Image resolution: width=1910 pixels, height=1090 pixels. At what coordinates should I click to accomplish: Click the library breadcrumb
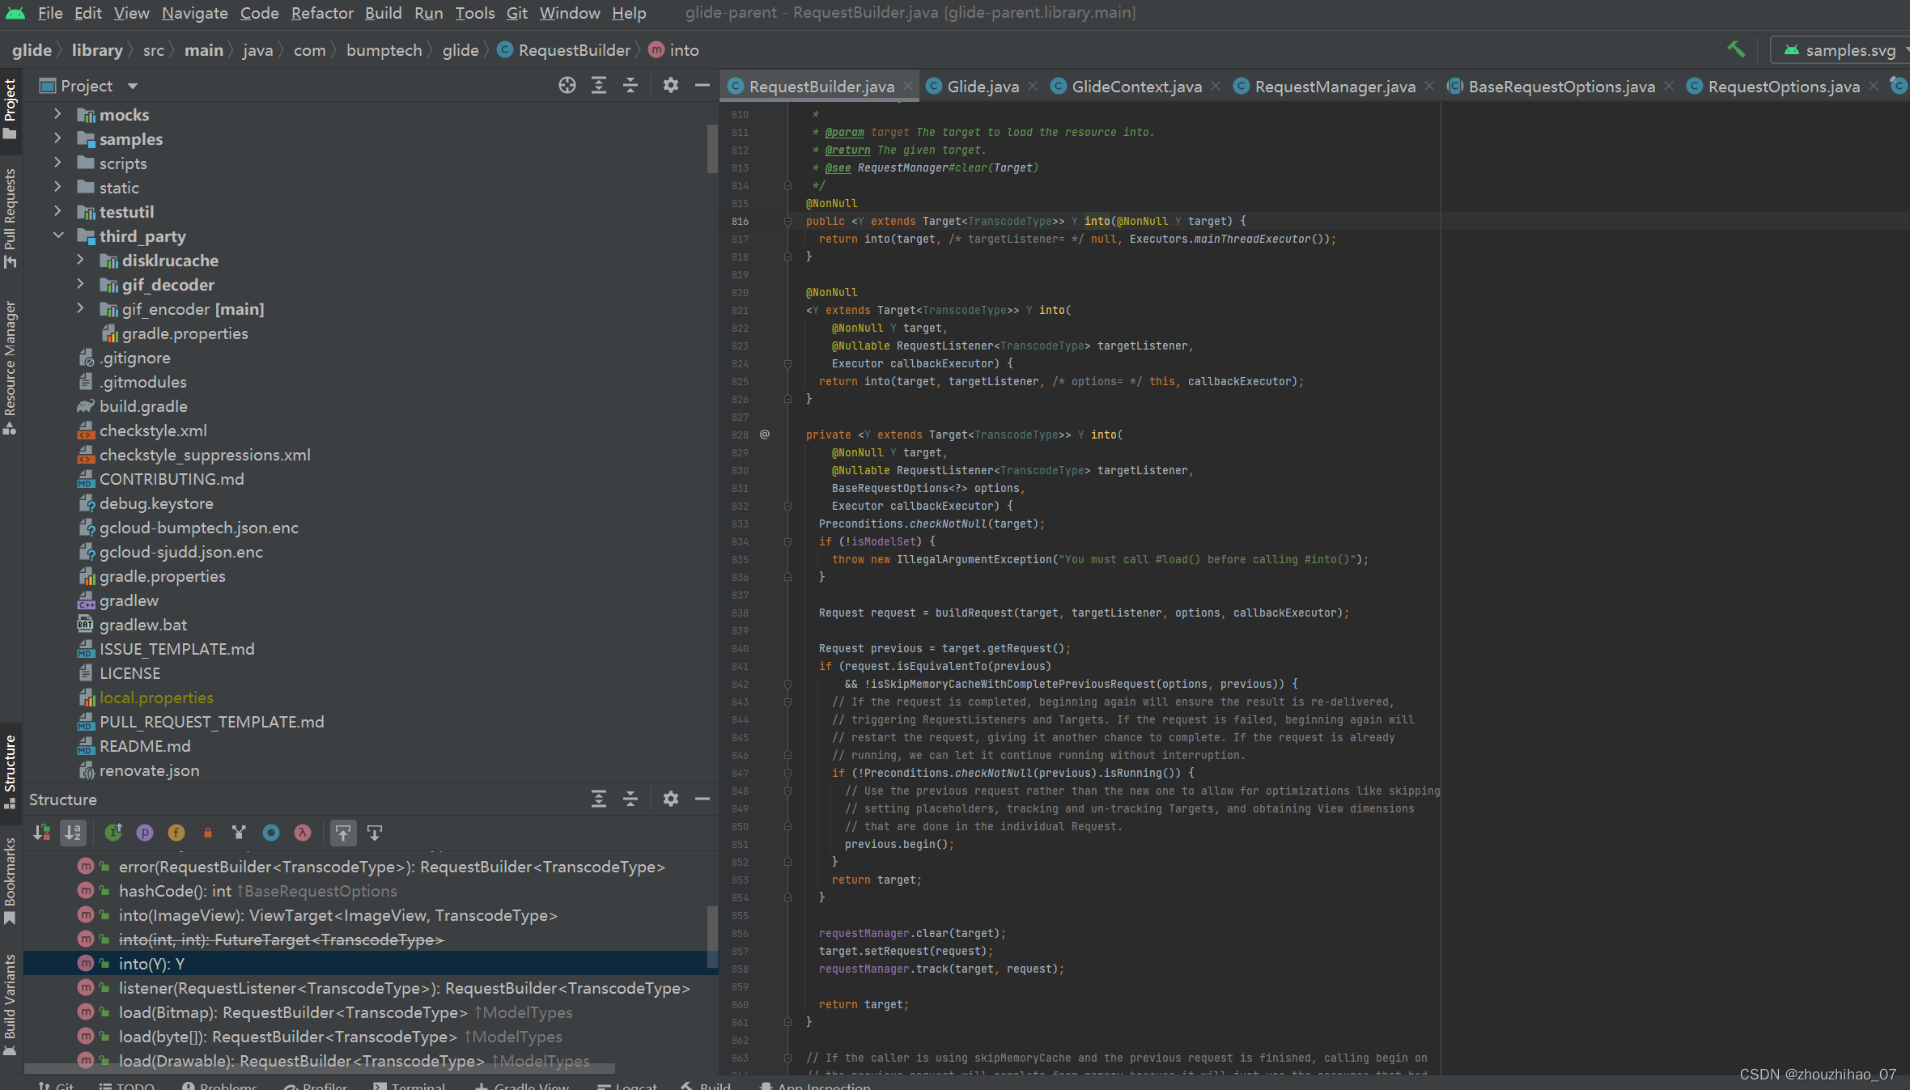click(x=97, y=50)
